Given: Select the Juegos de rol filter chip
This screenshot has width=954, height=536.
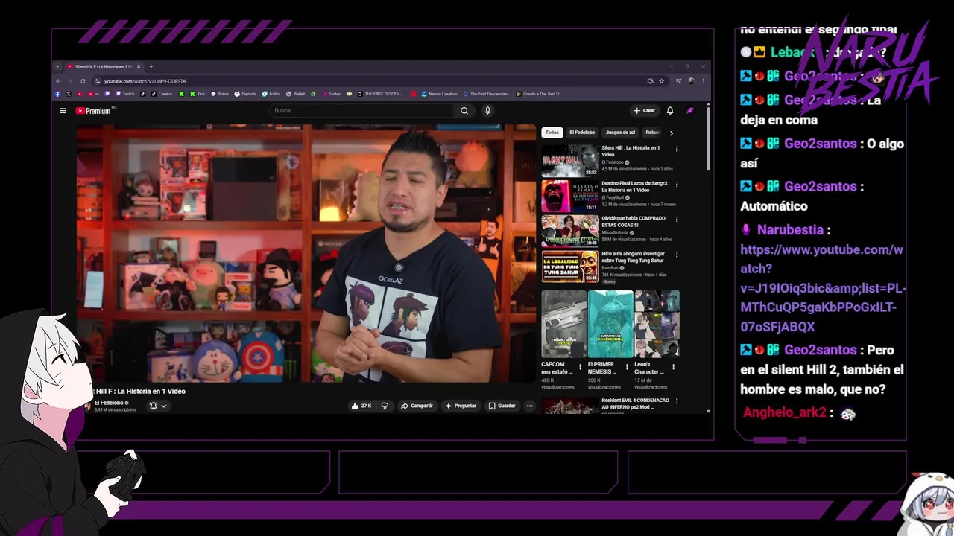Looking at the screenshot, I should pyautogui.click(x=621, y=133).
